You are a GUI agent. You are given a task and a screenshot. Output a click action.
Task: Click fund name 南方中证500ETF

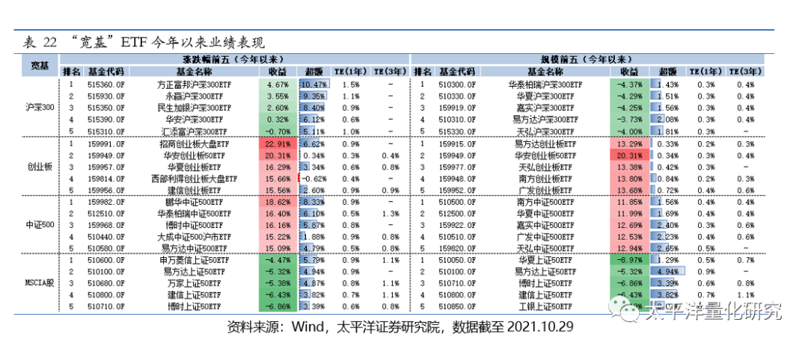coord(545,203)
